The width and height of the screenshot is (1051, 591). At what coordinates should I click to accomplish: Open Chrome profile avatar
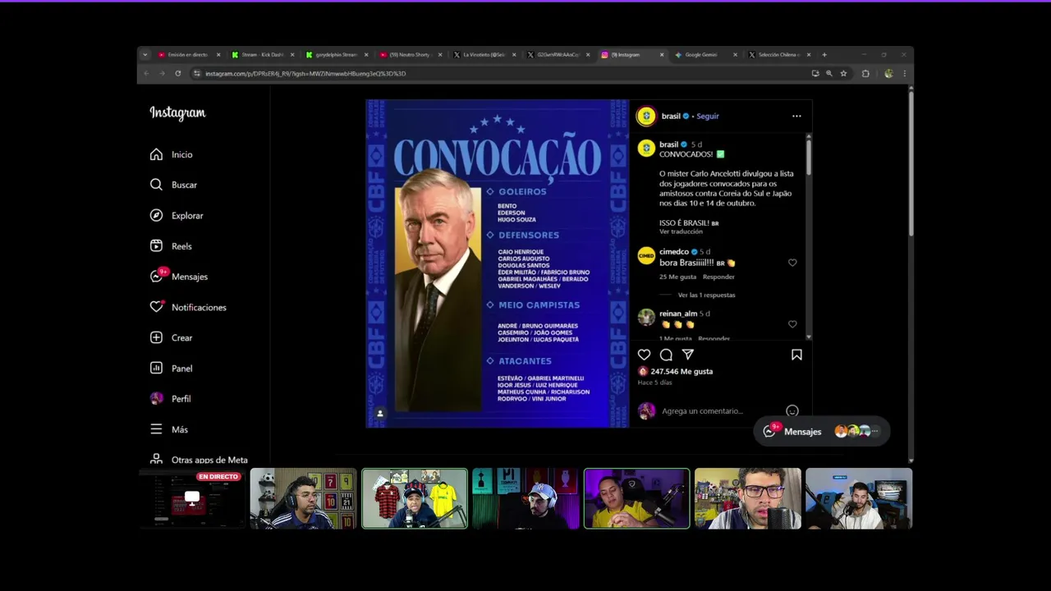click(888, 74)
